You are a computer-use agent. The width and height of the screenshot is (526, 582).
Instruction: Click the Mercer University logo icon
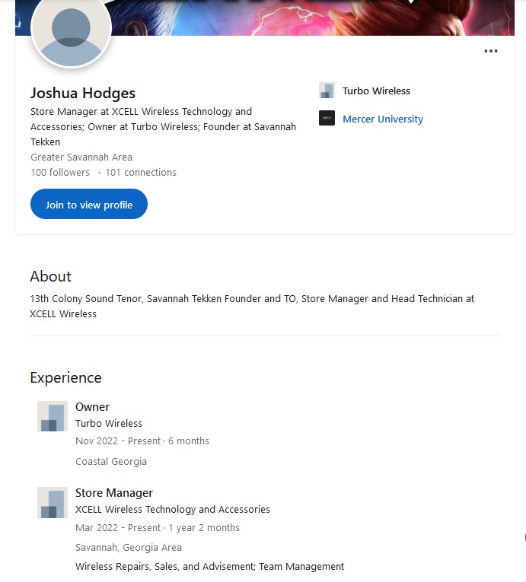coord(327,119)
